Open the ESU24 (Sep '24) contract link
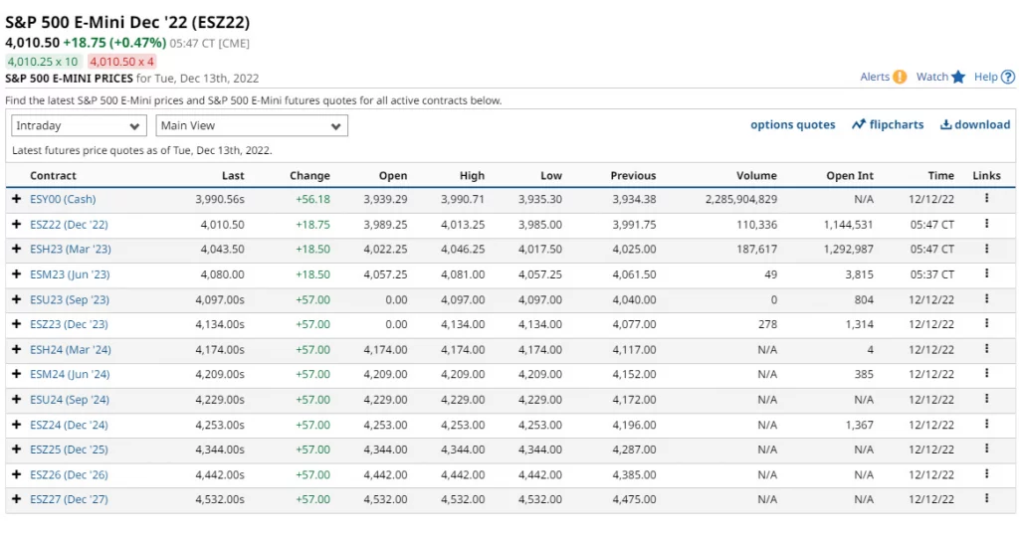 point(70,400)
